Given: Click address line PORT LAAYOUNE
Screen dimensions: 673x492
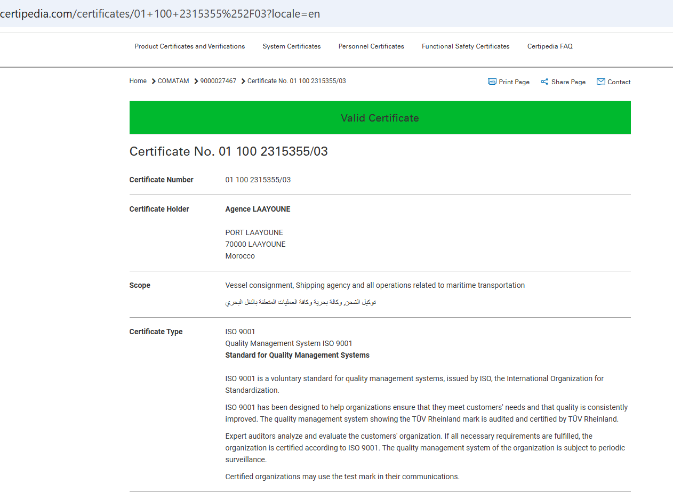Looking at the screenshot, I should click(254, 232).
